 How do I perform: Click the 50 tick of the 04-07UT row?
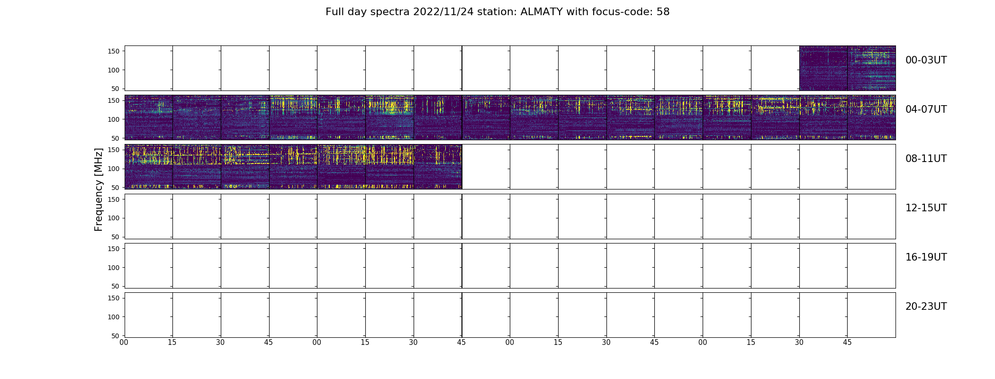pyautogui.click(x=116, y=138)
